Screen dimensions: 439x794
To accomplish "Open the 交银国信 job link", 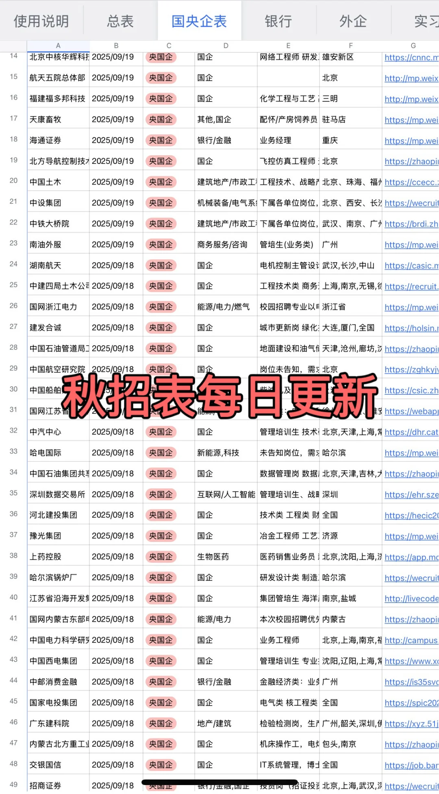I will pyautogui.click(x=411, y=766).
